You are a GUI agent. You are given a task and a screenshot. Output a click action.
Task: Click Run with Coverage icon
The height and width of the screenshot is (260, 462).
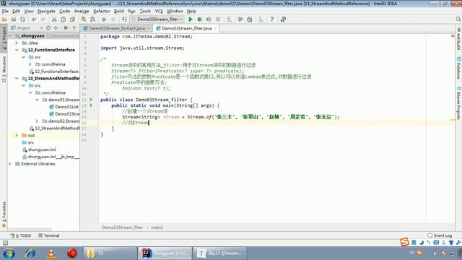(209, 19)
